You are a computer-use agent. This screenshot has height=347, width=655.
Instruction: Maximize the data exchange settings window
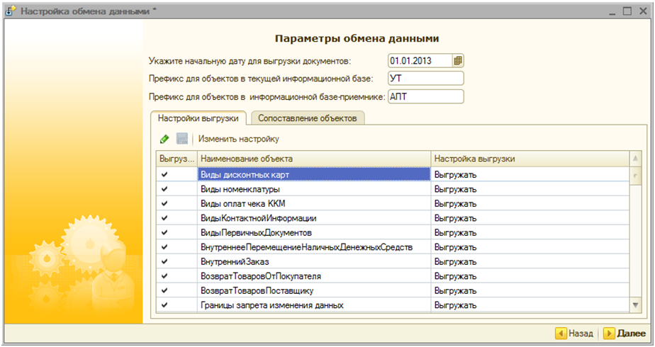point(626,11)
